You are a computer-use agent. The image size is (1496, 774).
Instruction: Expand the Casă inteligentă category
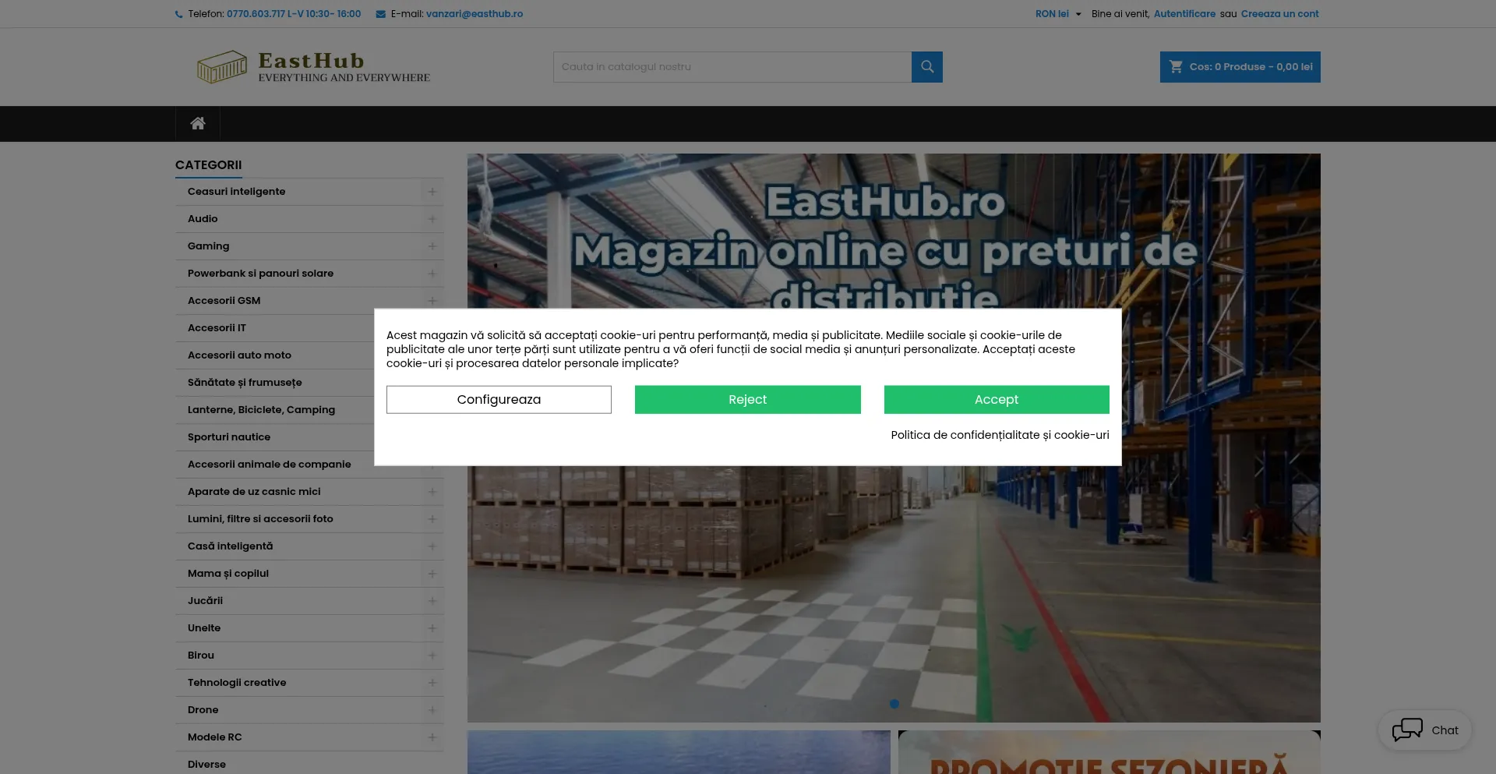click(x=432, y=546)
